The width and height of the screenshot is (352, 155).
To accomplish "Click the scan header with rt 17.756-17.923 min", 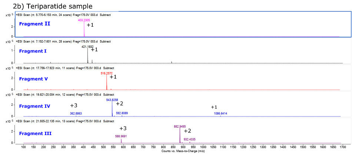I will (65, 68).
